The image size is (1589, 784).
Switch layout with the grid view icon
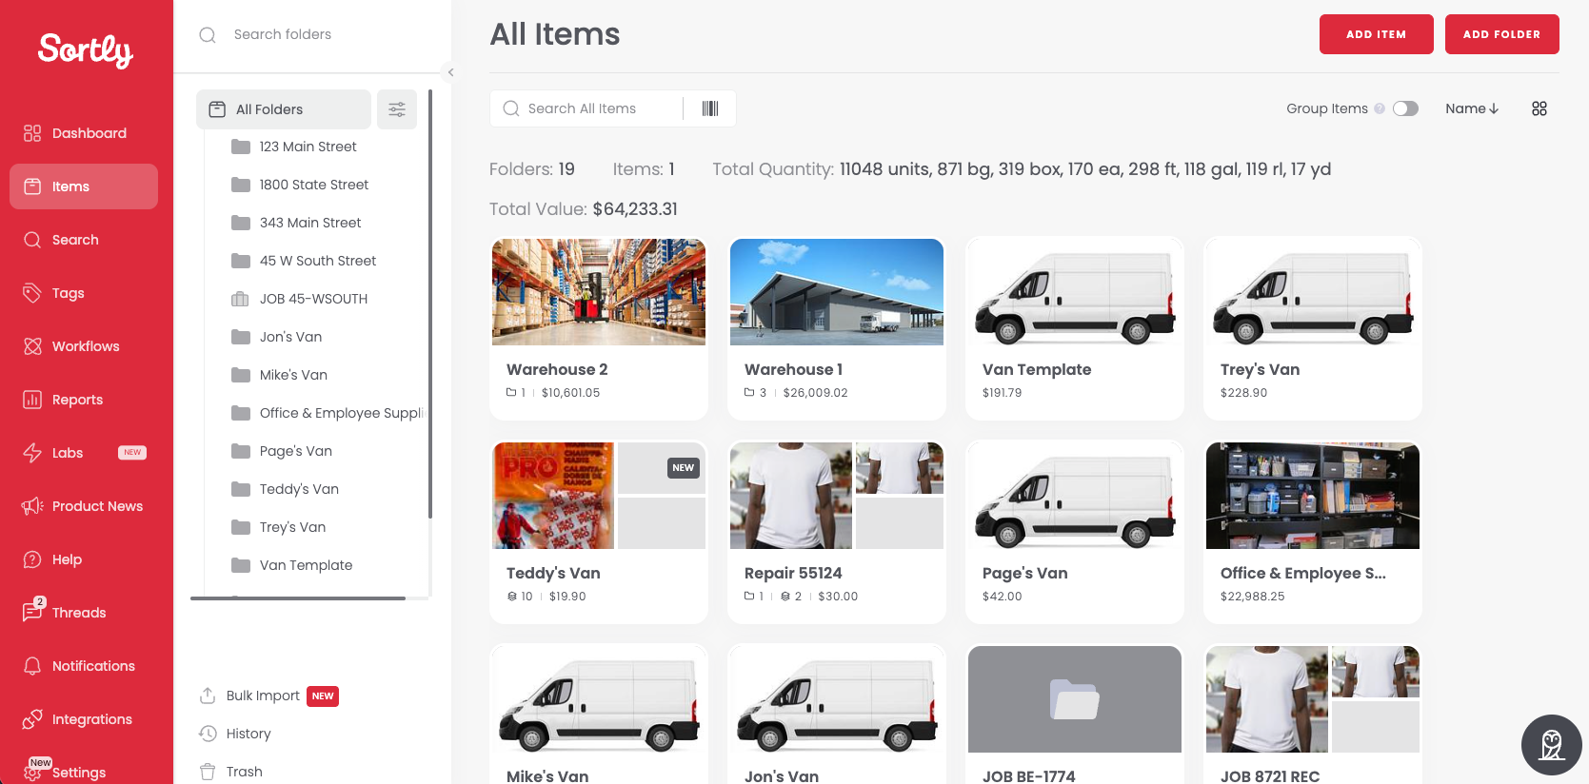[1539, 108]
